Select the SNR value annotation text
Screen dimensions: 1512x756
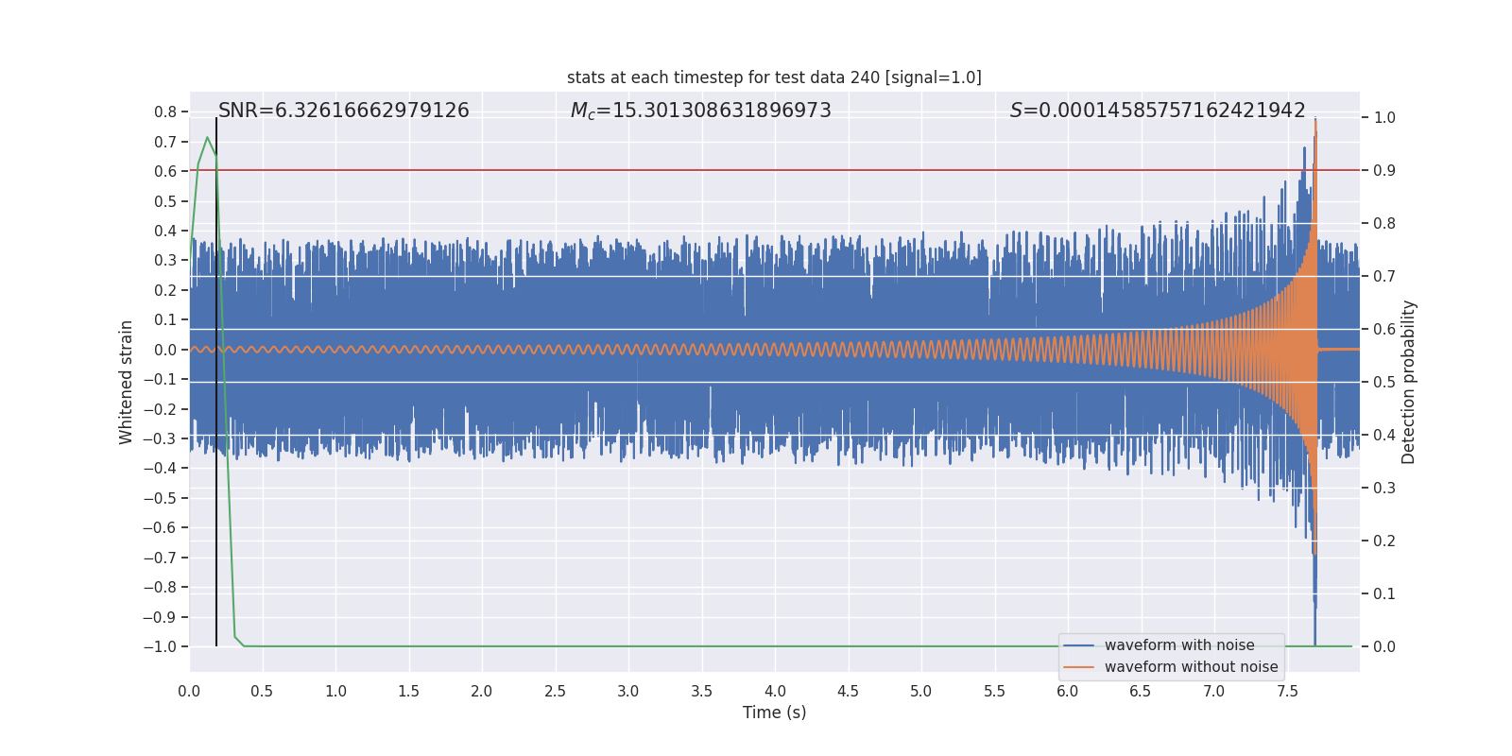point(343,111)
